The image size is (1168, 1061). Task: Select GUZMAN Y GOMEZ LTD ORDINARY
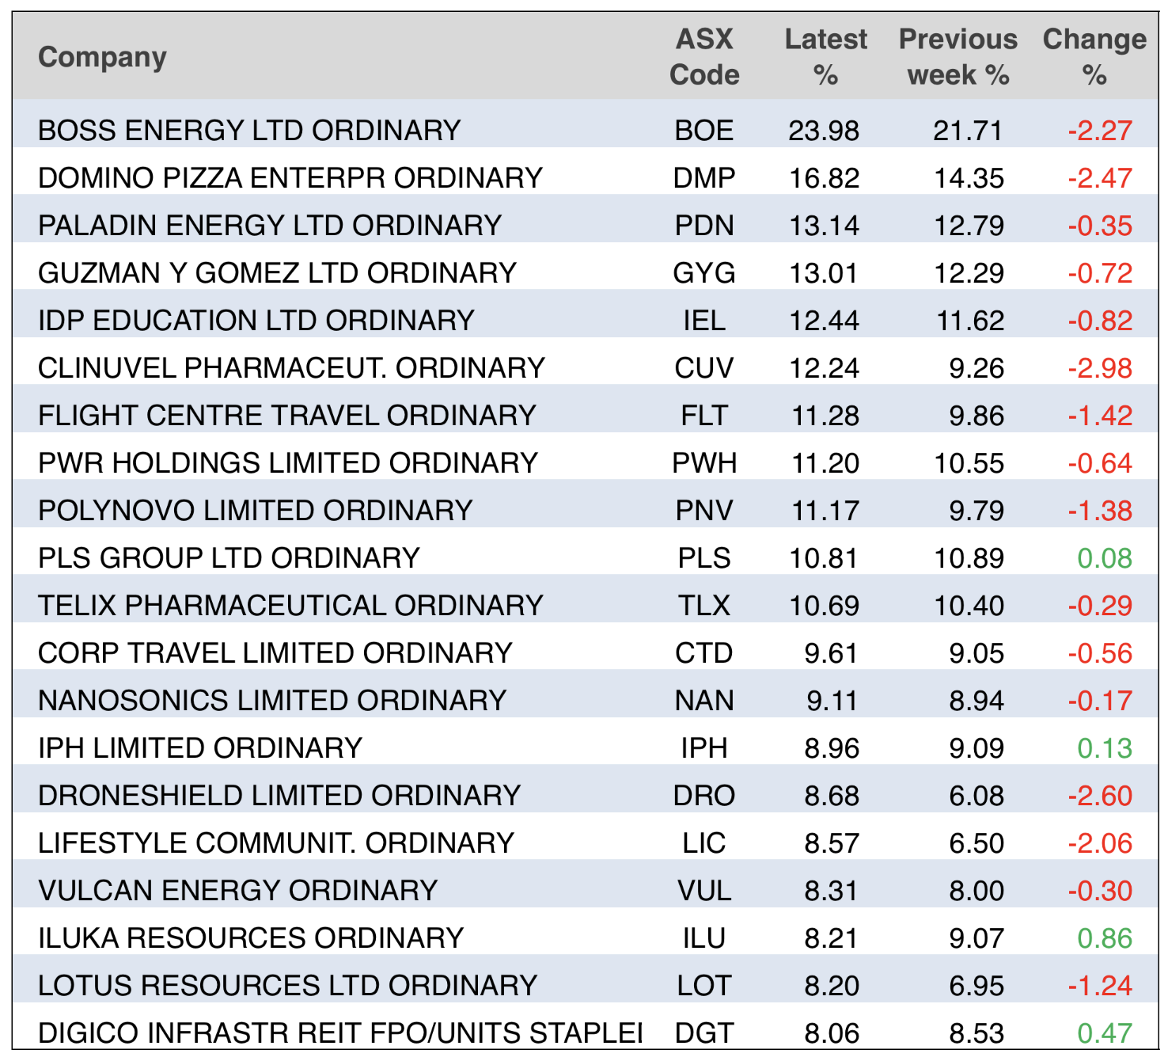pyautogui.click(x=277, y=273)
